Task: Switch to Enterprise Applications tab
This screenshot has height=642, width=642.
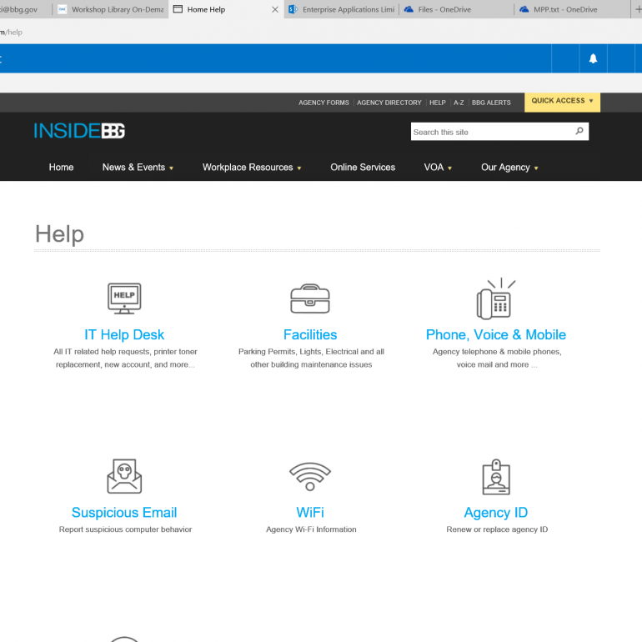Action: 342,9
